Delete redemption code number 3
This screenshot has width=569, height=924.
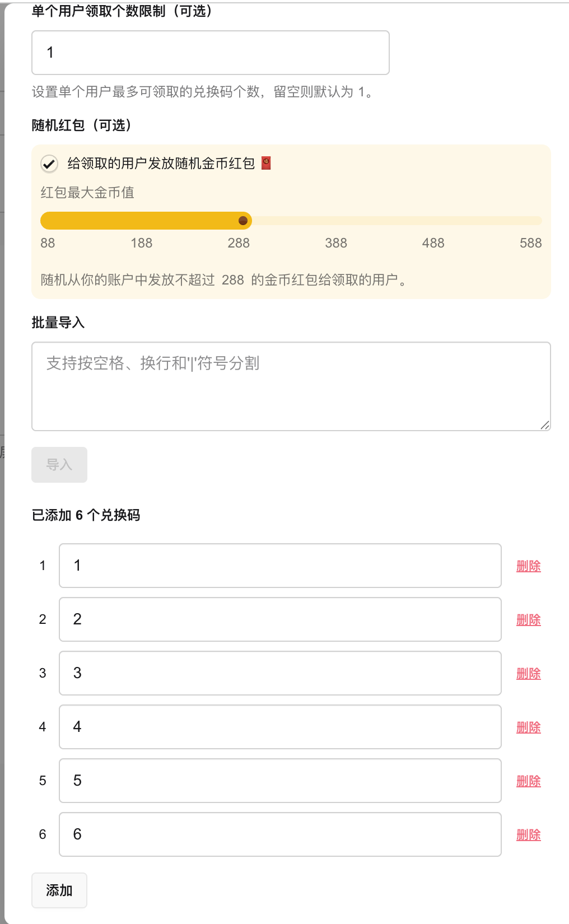tap(528, 674)
